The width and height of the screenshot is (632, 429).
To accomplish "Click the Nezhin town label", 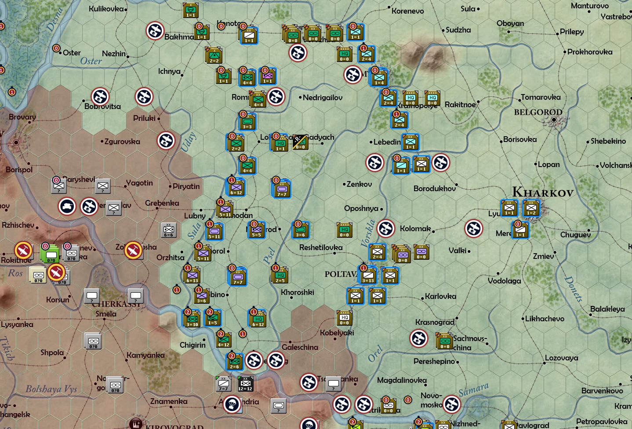I will coord(114,54).
